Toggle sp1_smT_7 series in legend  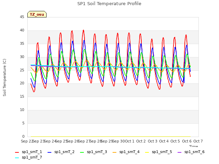pos(28,158)
